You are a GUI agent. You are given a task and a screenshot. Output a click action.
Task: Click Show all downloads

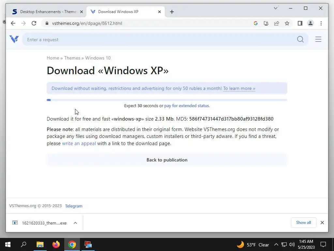[x=304, y=223]
